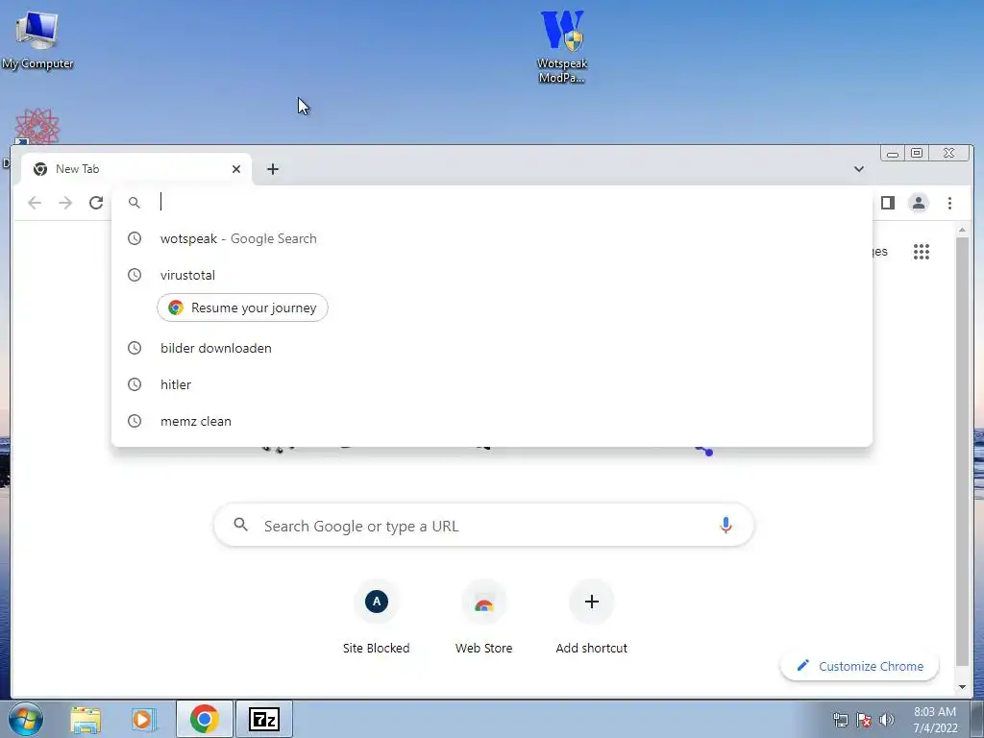Open the Google apps grid
The image size is (984, 738).
(x=922, y=252)
